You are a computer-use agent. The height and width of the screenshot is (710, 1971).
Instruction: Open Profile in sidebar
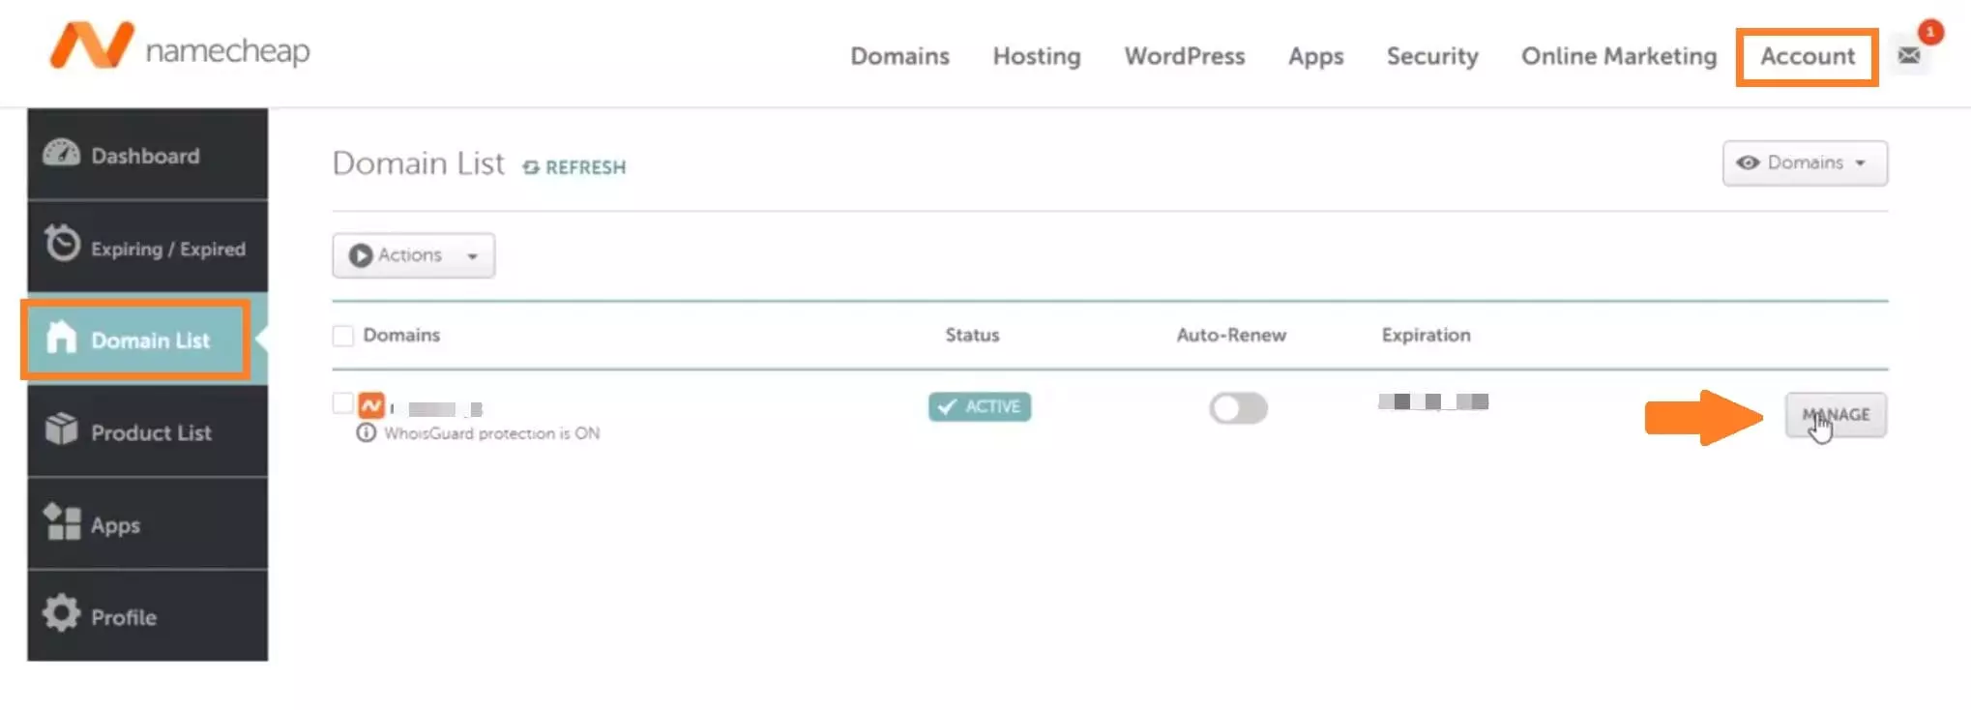147,616
